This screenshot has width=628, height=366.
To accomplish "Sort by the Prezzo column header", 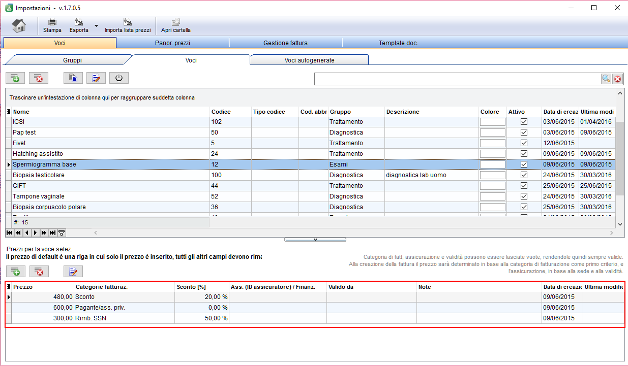I will coord(43,287).
